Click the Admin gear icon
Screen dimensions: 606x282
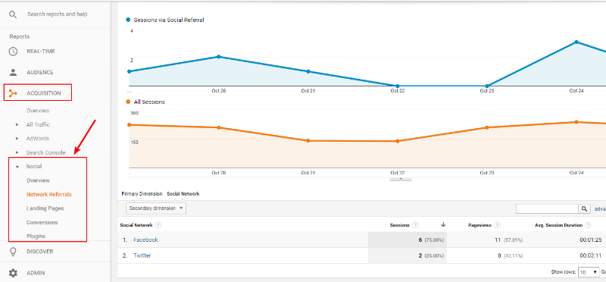pyautogui.click(x=13, y=273)
